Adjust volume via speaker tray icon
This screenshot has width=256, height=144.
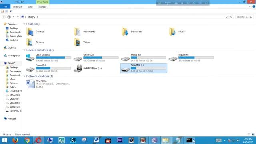point(238,140)
